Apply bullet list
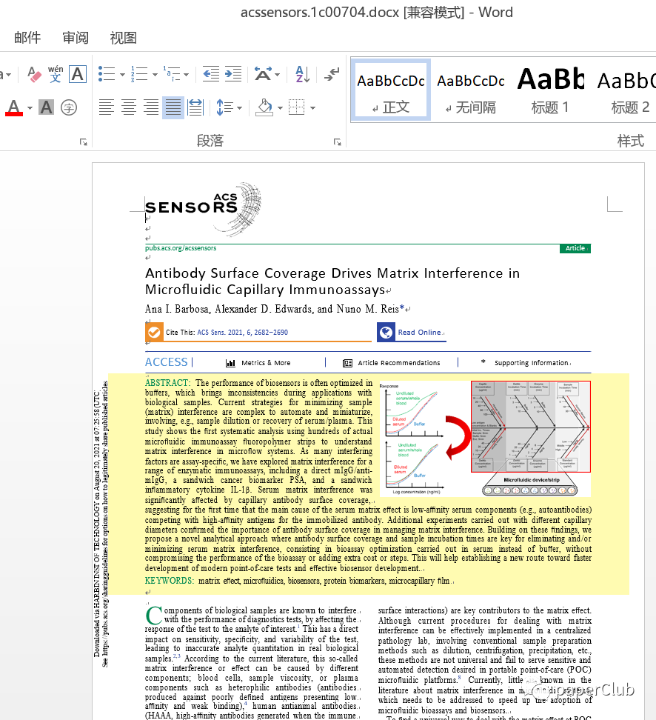The height and width of the screenshot is (720, 656). coord(107,74)
